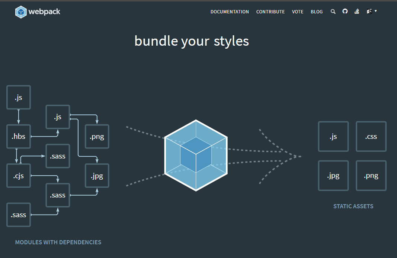
Task: Click the language translation icon
Action: [369, 12]
